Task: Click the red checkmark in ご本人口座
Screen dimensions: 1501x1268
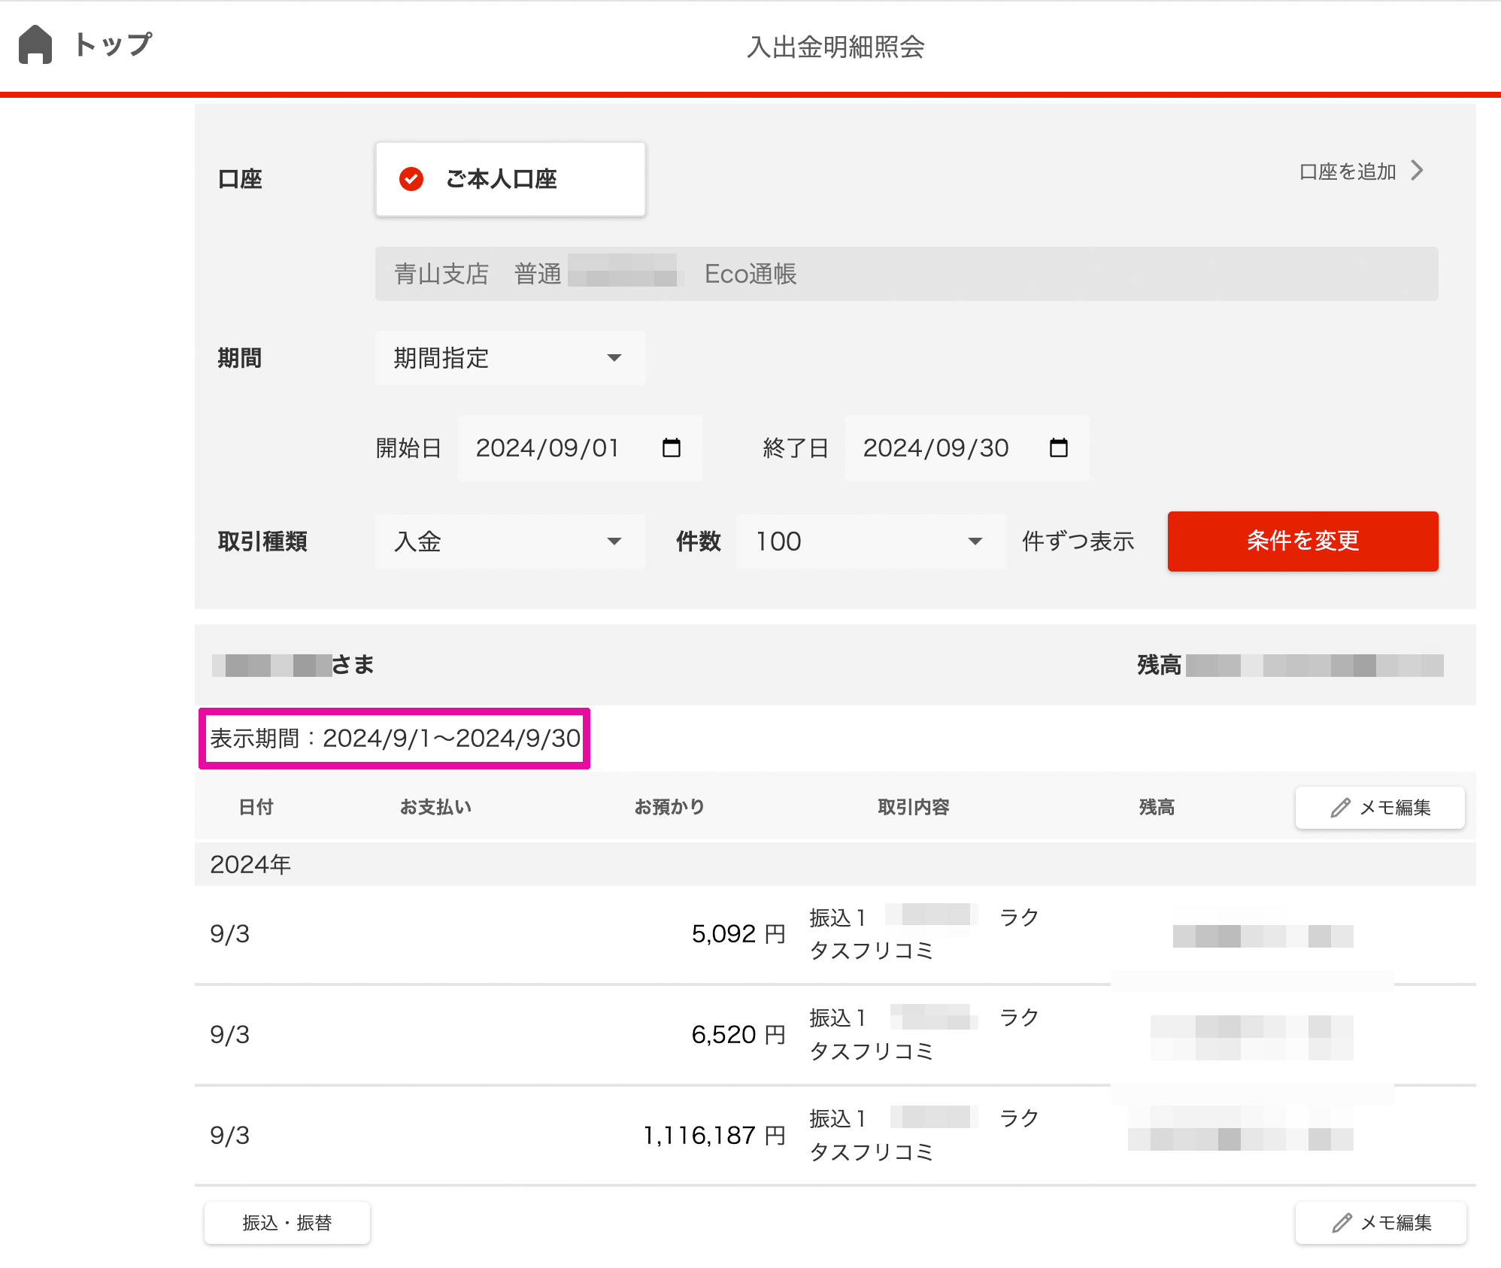Action: (x=411, y=179)
